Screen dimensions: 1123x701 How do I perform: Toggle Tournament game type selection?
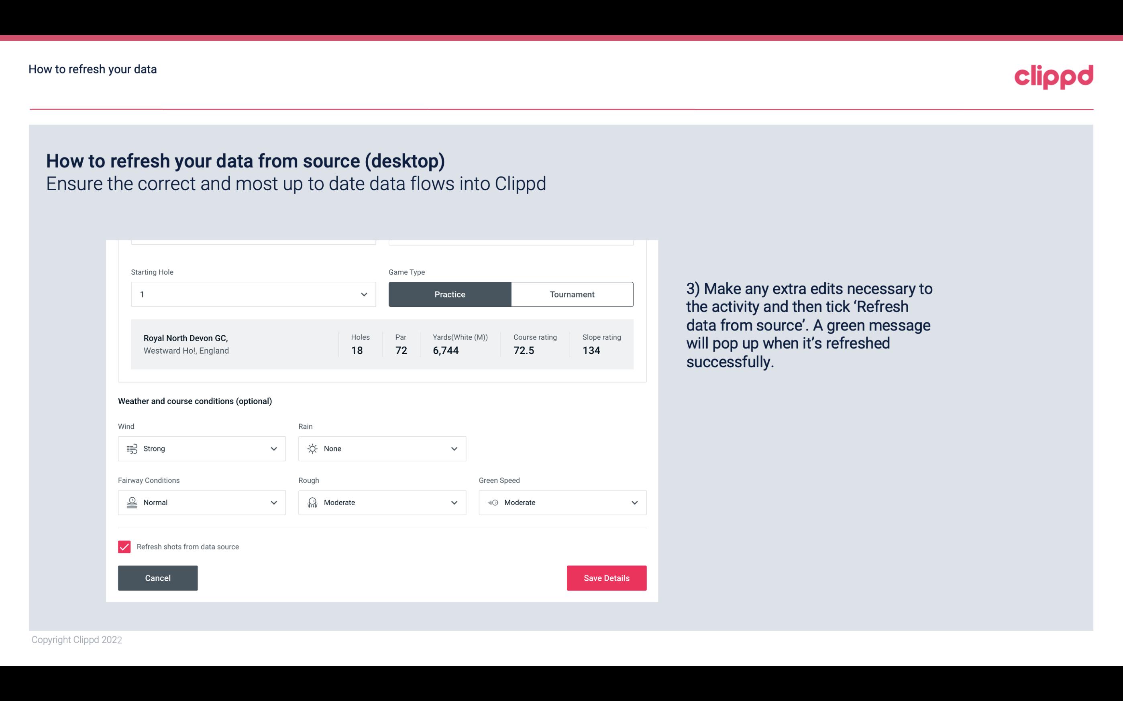[572, 294]
